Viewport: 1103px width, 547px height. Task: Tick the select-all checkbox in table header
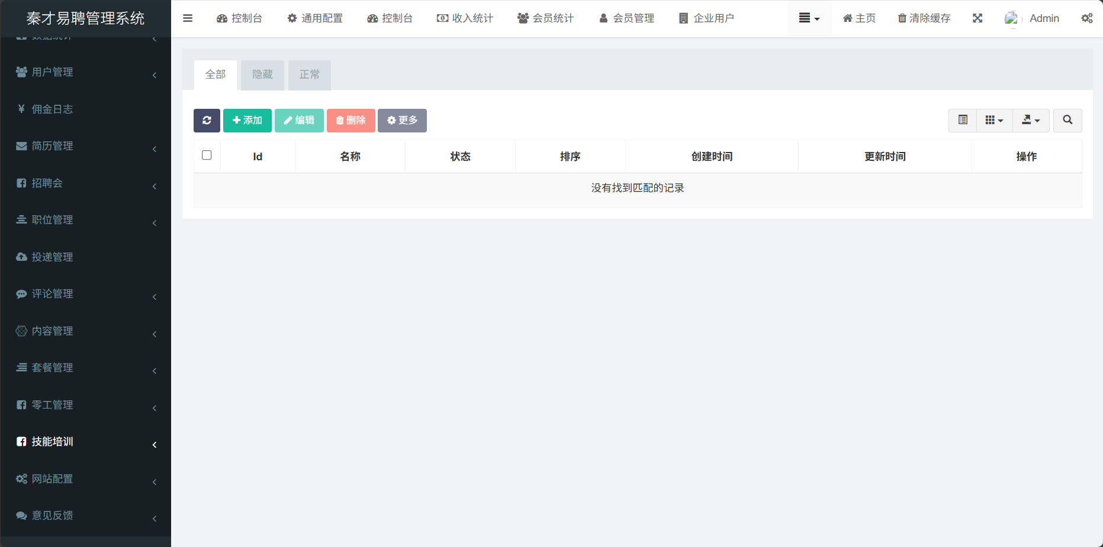(207, 155)
